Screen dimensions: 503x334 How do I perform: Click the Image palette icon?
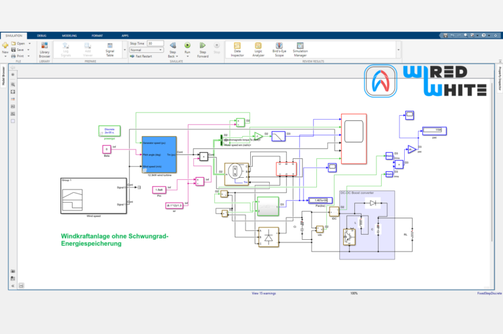(13, 114)
